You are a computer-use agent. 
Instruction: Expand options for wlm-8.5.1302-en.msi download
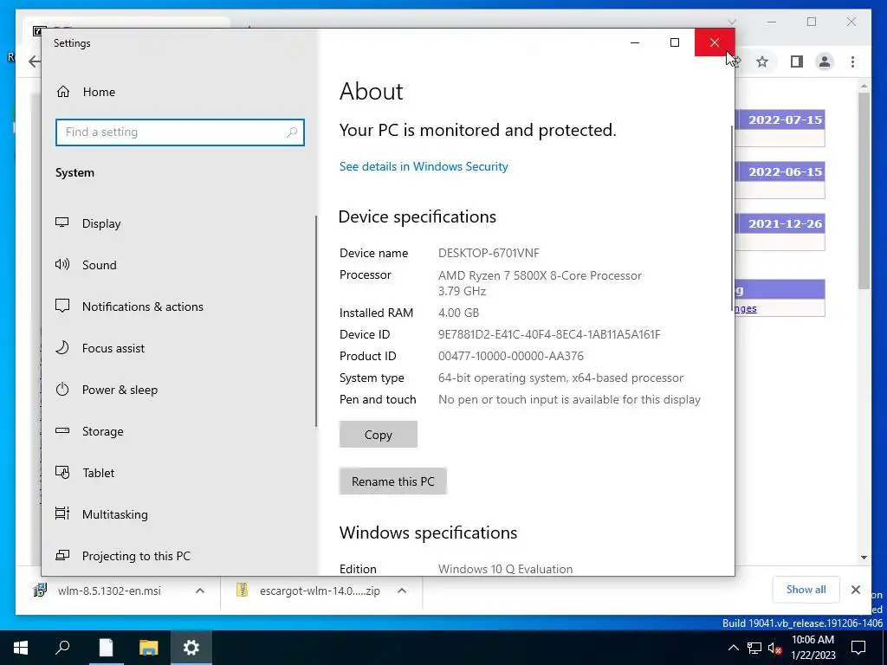(200, 591)
